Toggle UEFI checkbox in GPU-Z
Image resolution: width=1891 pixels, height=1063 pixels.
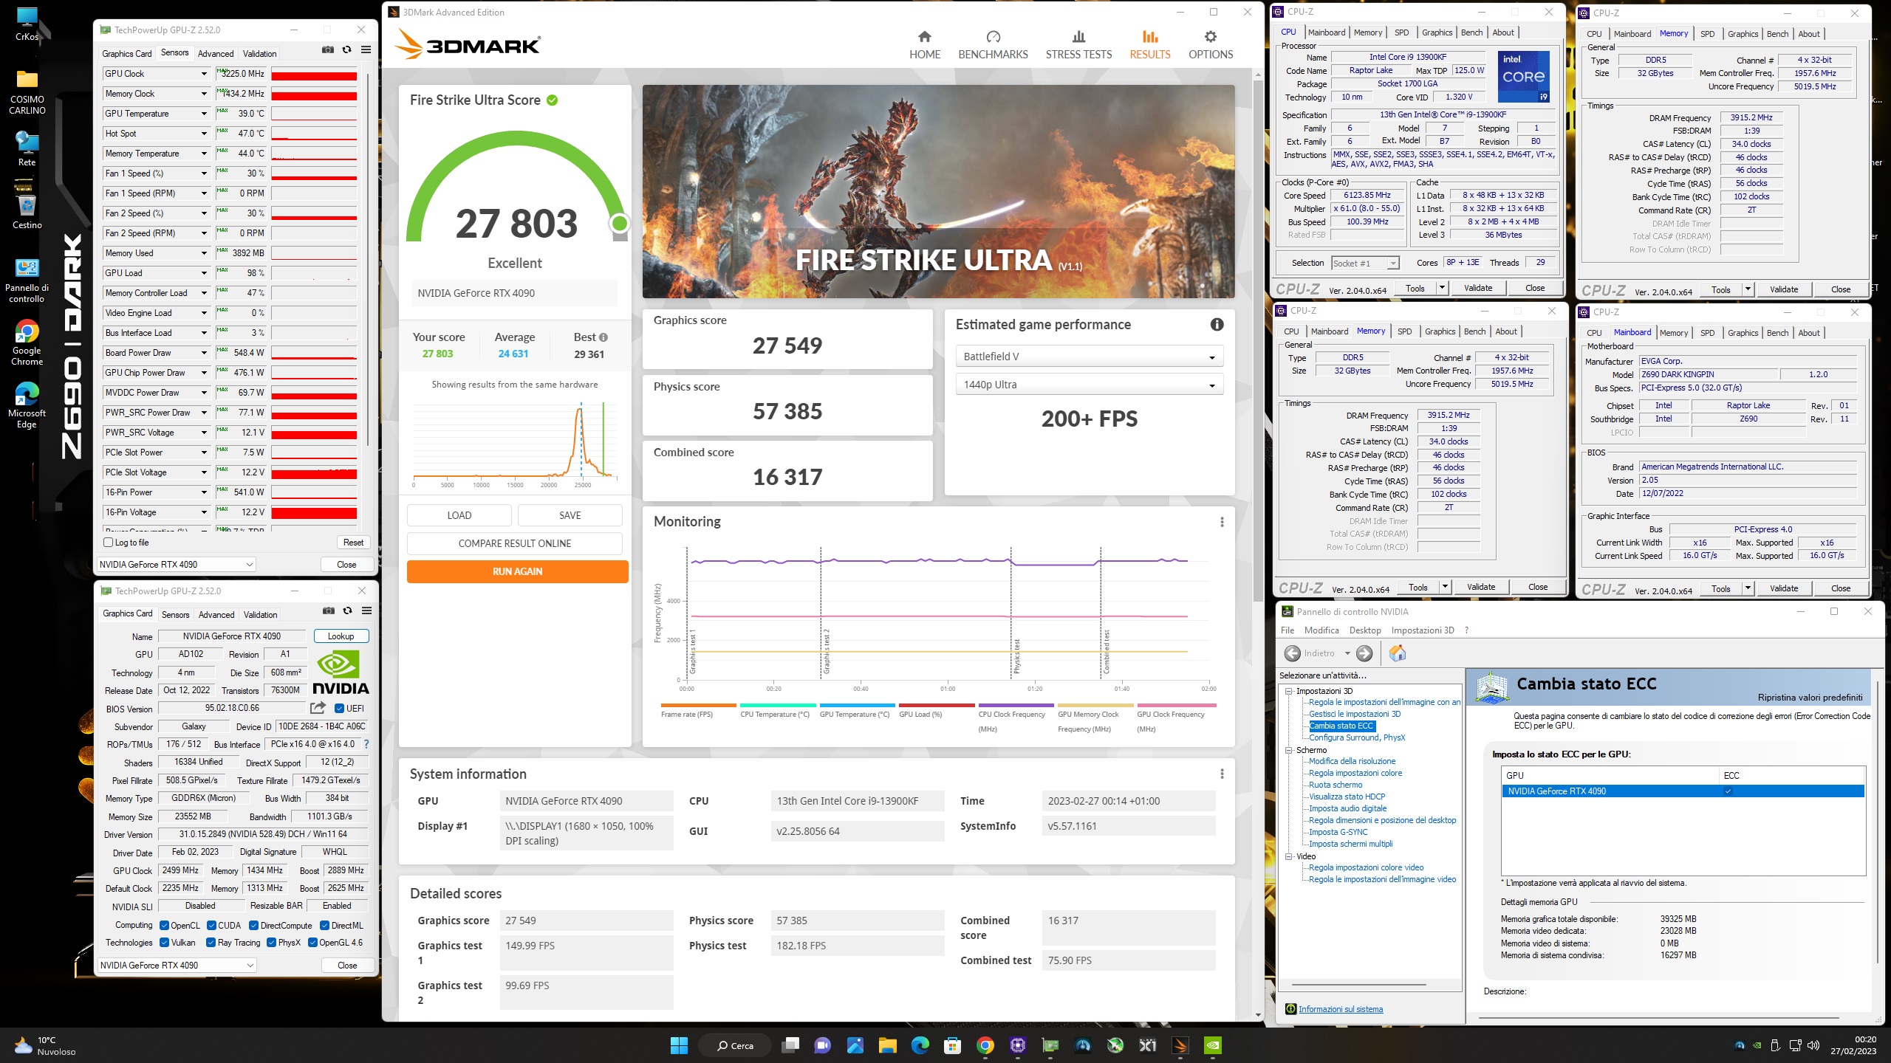339,709
